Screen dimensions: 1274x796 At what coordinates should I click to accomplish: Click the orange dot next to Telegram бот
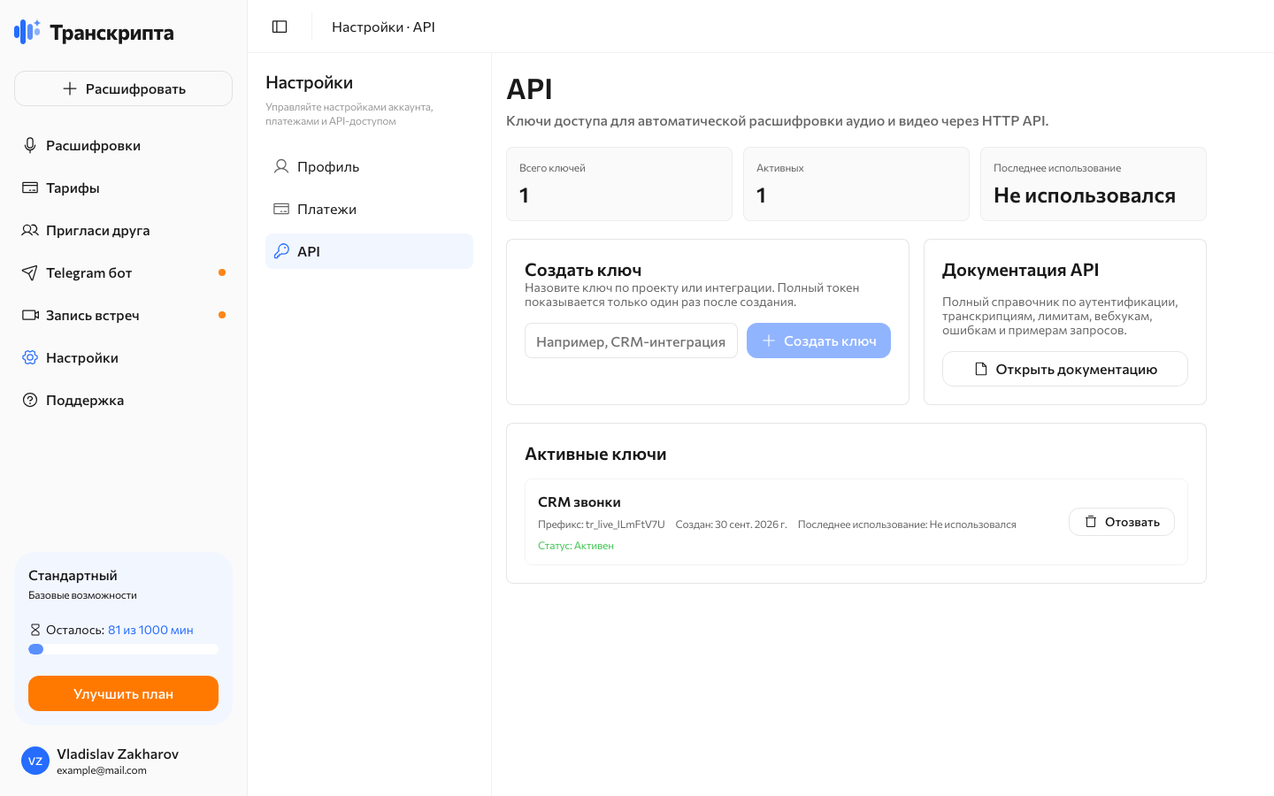222,272
